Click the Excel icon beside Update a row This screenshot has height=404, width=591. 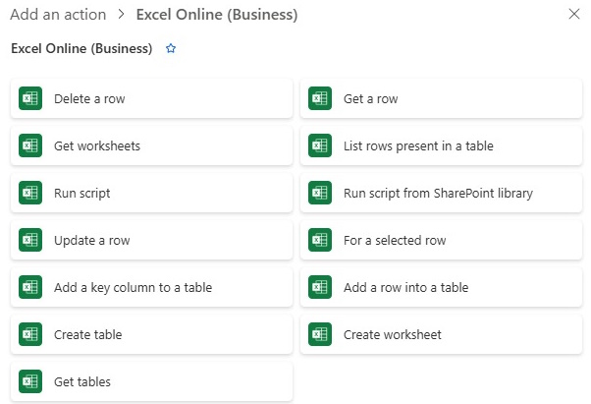30,240
